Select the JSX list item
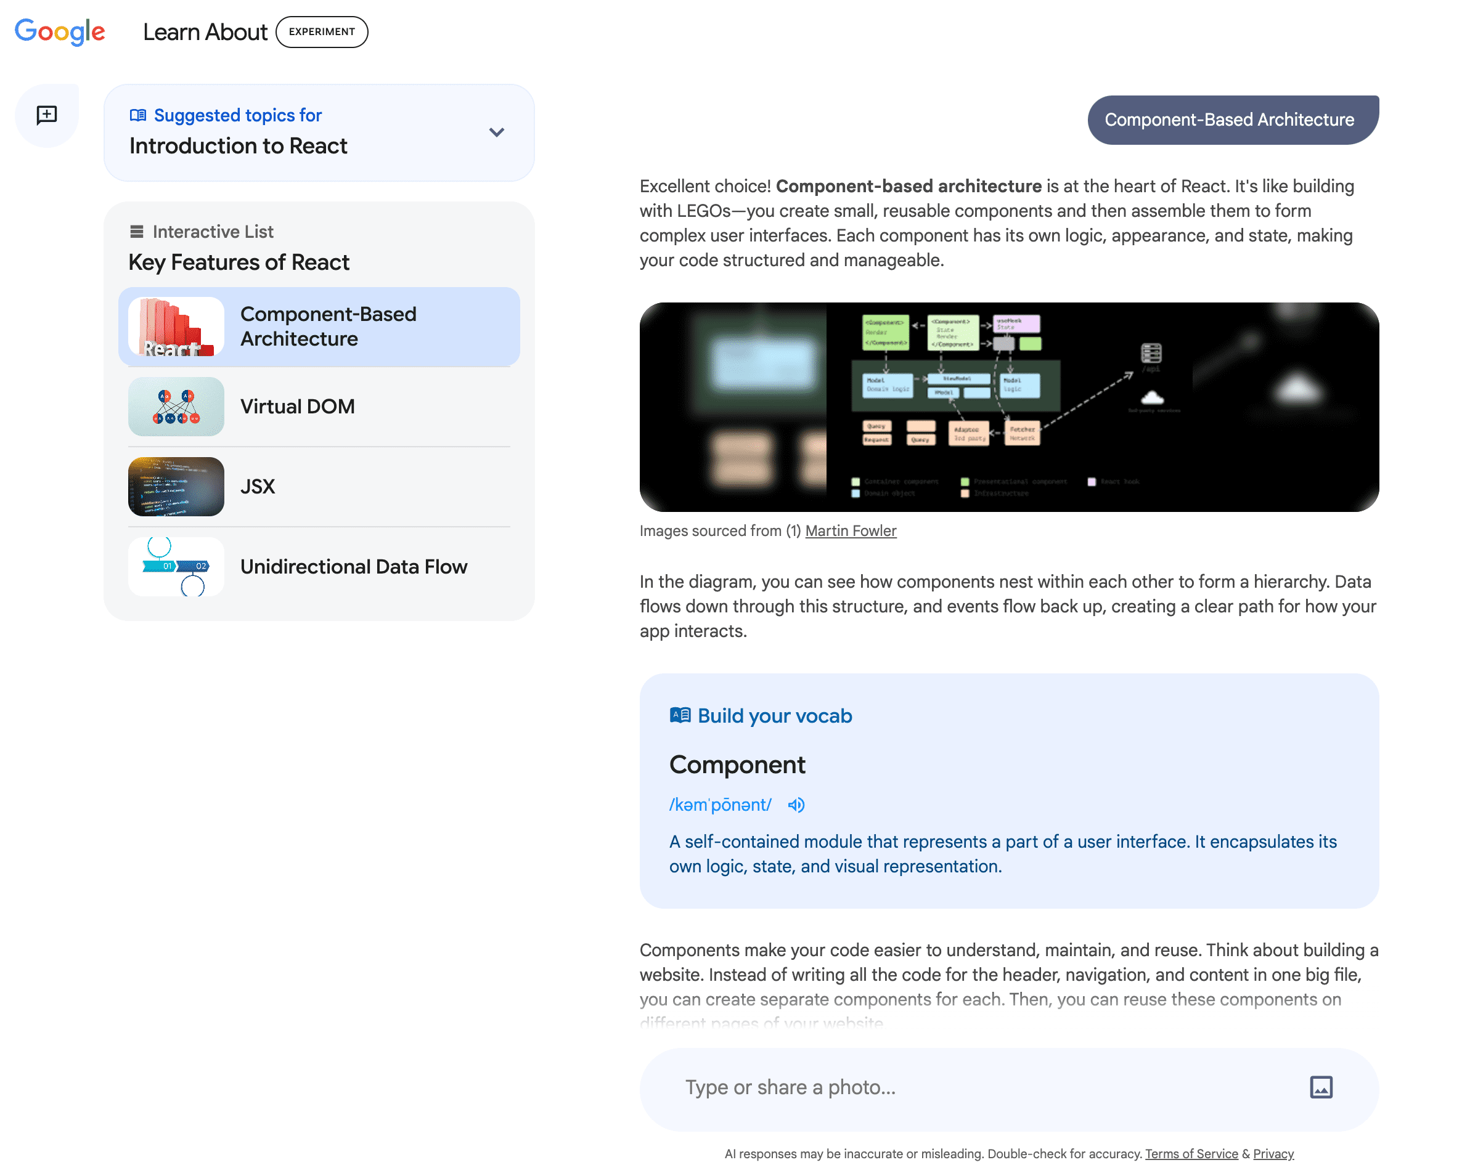1462x1173 pixels. point(319,487)
